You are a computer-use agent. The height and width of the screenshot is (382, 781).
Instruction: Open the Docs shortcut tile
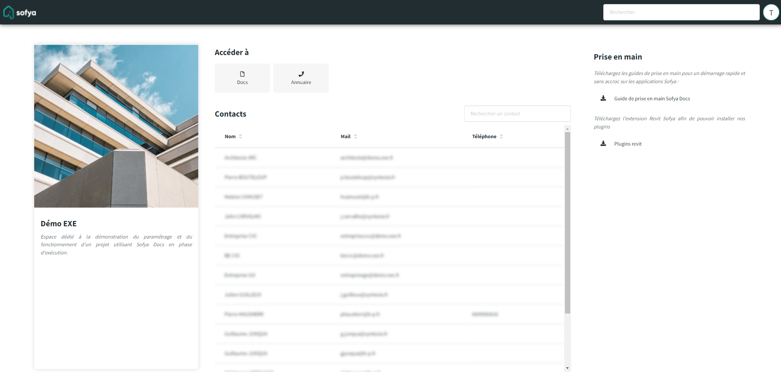point(242,78)
